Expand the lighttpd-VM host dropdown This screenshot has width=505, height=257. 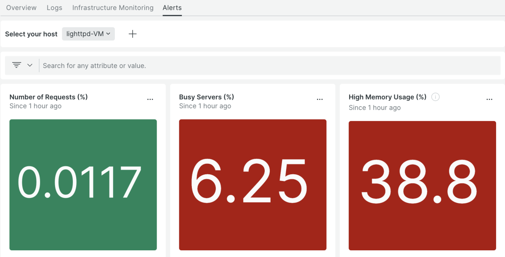[88, 34]
